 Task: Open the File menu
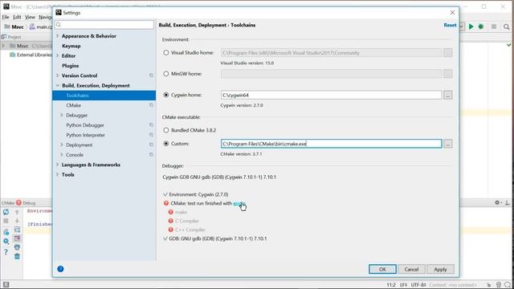coord(6,17)
